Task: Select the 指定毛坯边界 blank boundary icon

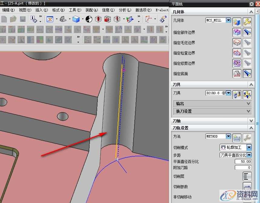Action: click(x=237, y=42)
